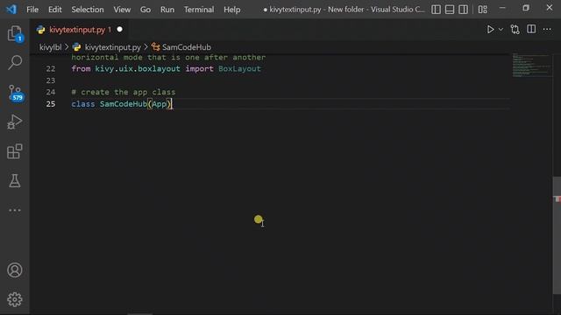Open the File menu
The image size is (561, 315).
pyautogui.click(x=32, y=10)
